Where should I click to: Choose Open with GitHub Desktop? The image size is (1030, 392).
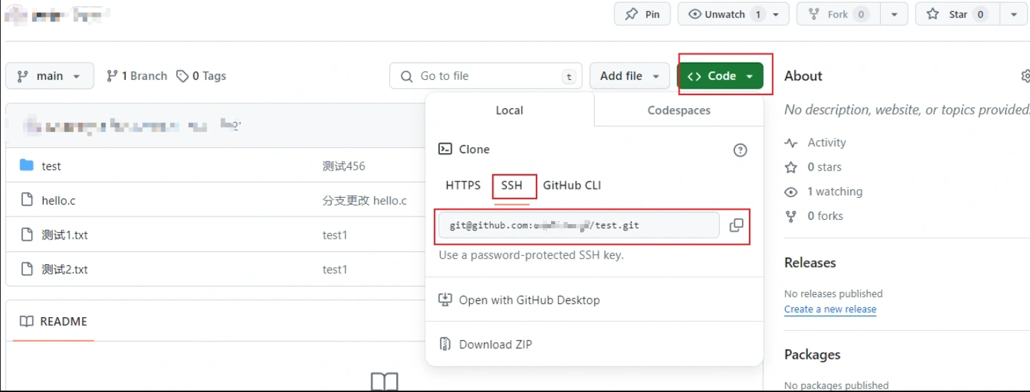529,300
